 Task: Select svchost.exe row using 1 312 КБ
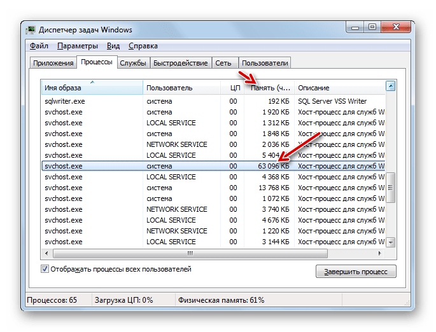(213, 123)
